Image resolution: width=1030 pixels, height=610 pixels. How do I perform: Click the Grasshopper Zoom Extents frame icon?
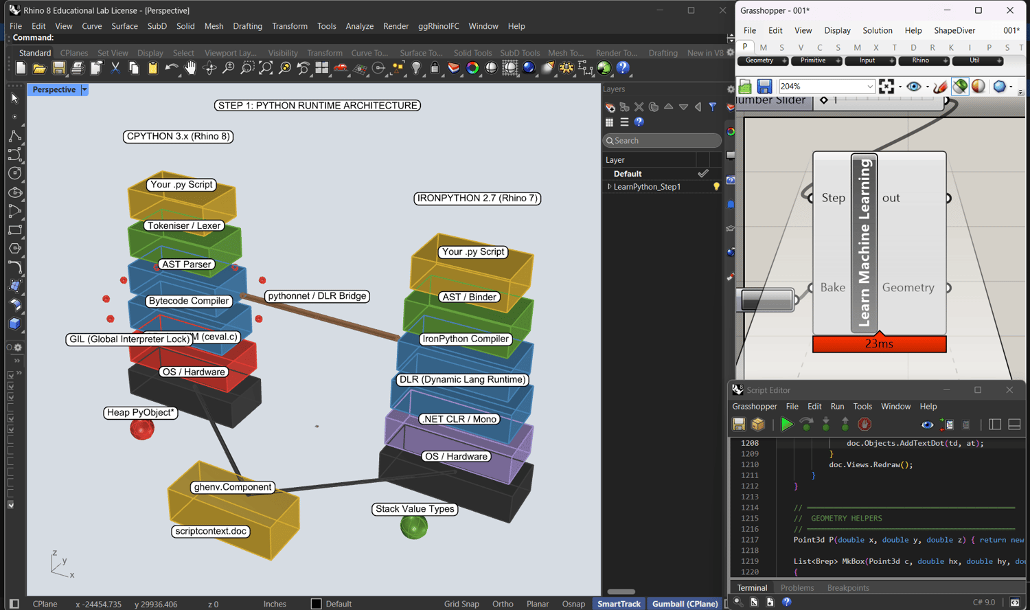click(x=886, y=87)
